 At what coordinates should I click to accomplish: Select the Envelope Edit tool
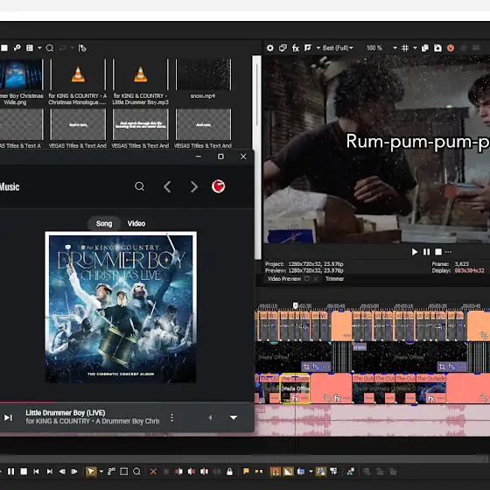111,472
